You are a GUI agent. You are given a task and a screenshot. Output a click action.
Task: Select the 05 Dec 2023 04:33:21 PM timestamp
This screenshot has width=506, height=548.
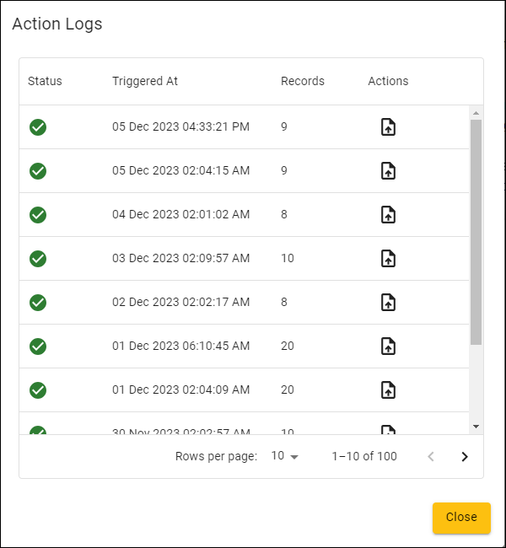(x=180, y=126)
